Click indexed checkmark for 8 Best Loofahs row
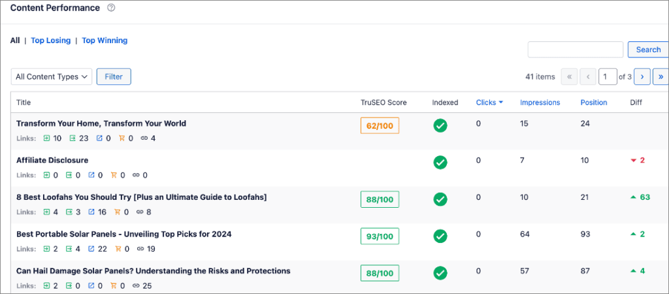The width and height of the screenshot is (669, 294). click(x=440, y=199)
